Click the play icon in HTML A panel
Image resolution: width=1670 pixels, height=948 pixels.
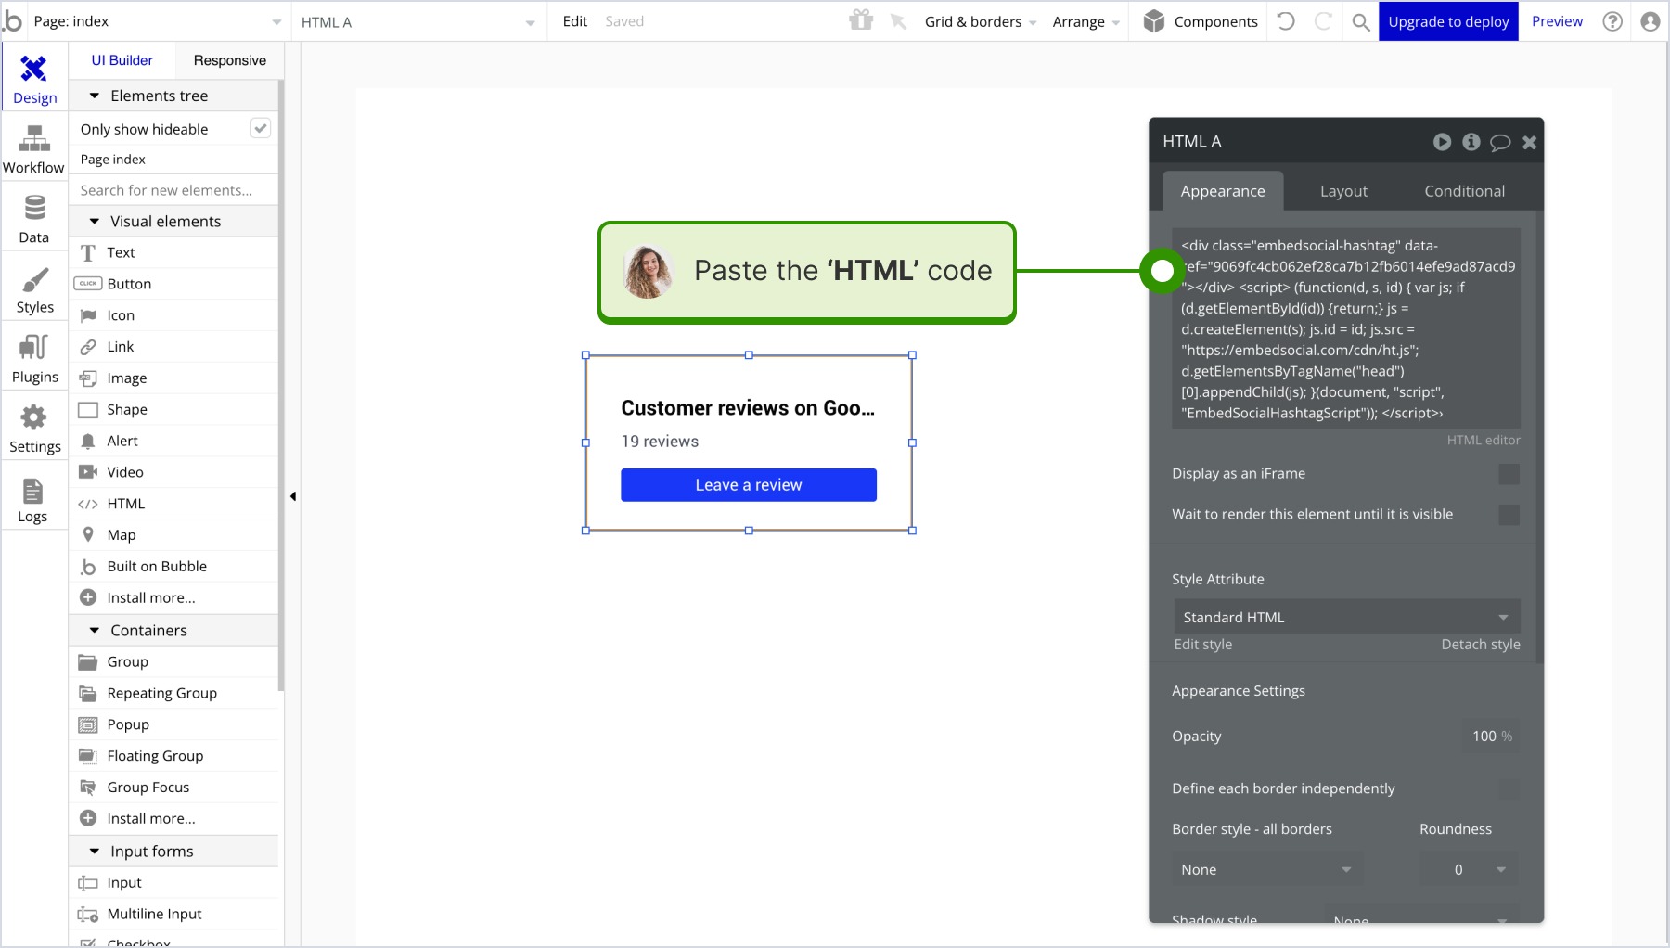1442,142
